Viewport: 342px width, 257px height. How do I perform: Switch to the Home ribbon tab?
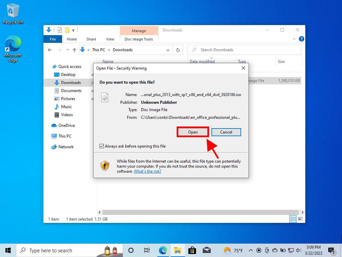[72, 39]
